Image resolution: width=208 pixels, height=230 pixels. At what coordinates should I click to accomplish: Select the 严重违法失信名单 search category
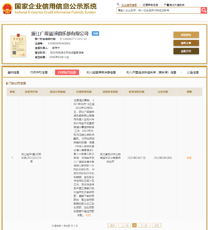(174, 5)
